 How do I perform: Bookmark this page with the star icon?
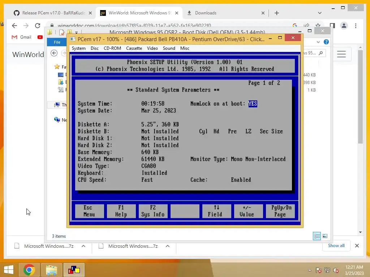click(x=318, y=26)
